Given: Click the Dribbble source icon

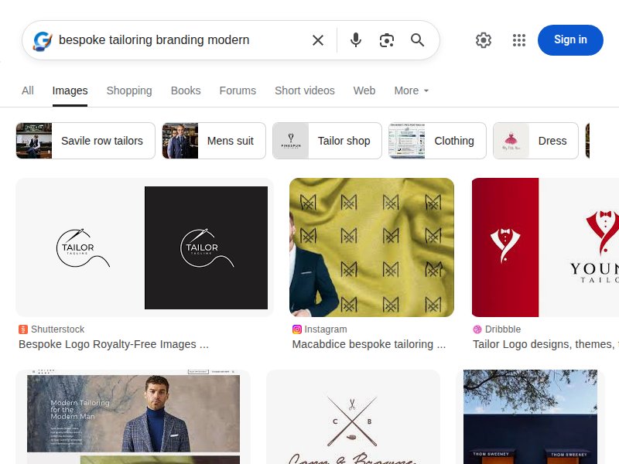Looking at the screenshot, I should pyautogui.click(x=480, y=329).
